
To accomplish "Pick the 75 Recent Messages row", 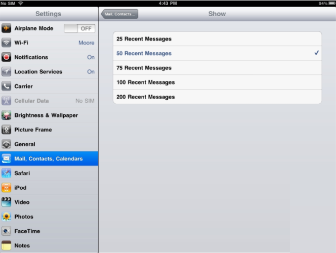I will (x=217, y=68).
